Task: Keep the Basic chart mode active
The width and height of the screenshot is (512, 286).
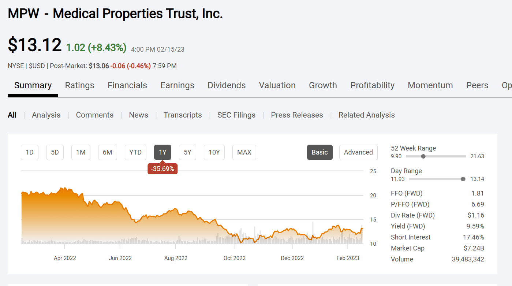Action: click(319, 152)
